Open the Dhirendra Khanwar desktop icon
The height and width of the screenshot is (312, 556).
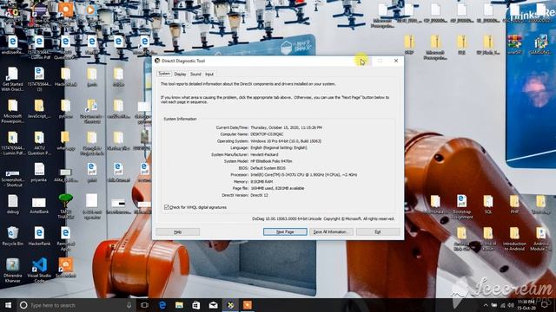click(12, 270)
